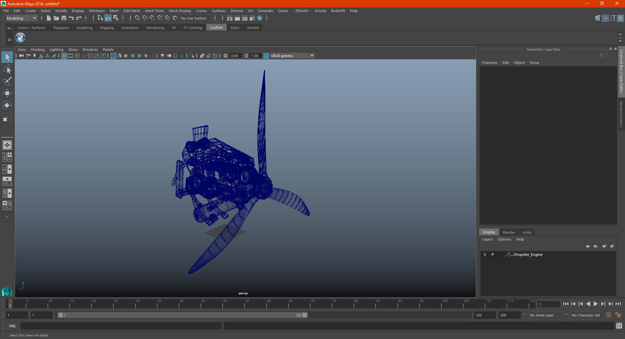Toggle visibility V of Propeller_Engine layer
The height and width of the screenshot is (339, 625).
coord(485,255)
